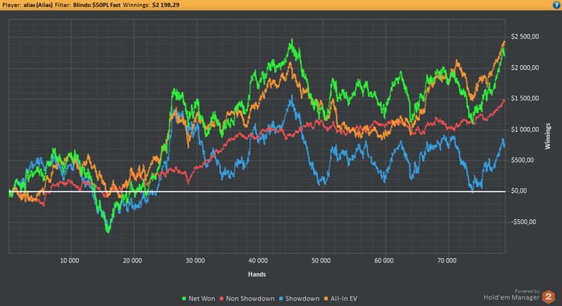Click the Winnings y-axis title
Screen dimensions: 562x306
(x=548, y=137)
